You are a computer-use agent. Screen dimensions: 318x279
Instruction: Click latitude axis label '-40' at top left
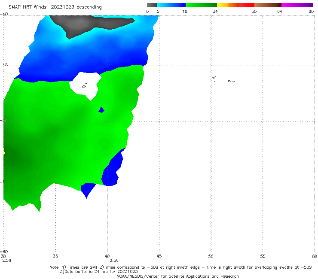pyautogui.click(x=4, y=14)
